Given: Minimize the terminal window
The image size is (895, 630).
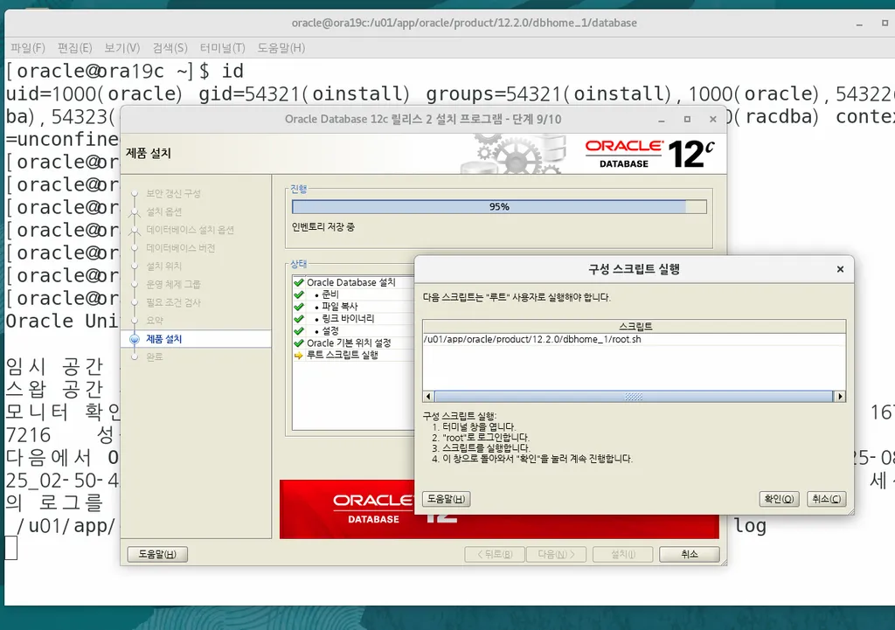Looking at the screenshot, I should pyautogui.click(x=860, y=24).
